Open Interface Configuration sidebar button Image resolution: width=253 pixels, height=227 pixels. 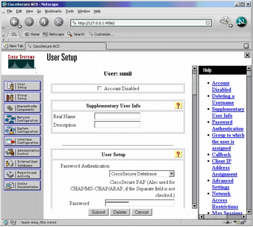(x=22, y=141)
